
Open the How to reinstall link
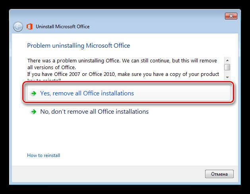click(44, 155)
